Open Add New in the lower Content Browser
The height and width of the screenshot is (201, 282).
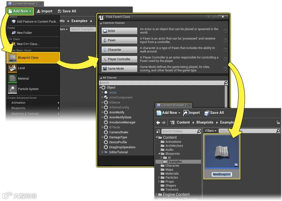coord(168,113)
